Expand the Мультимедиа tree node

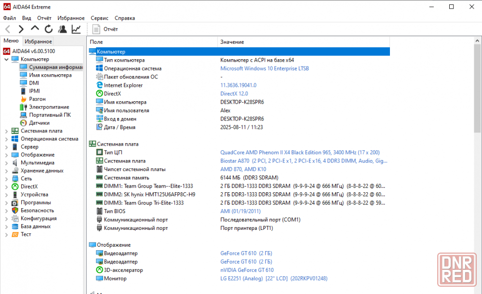pyautogui.click(x=6, y=163)
